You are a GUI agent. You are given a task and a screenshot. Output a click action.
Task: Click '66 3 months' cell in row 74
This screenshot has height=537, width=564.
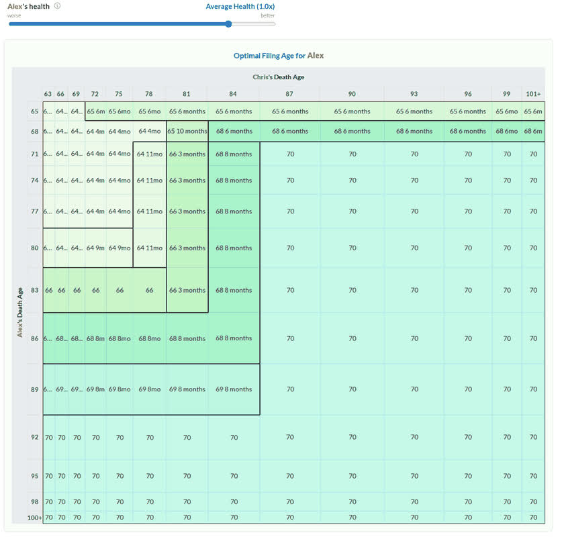(x=187, y=180)
